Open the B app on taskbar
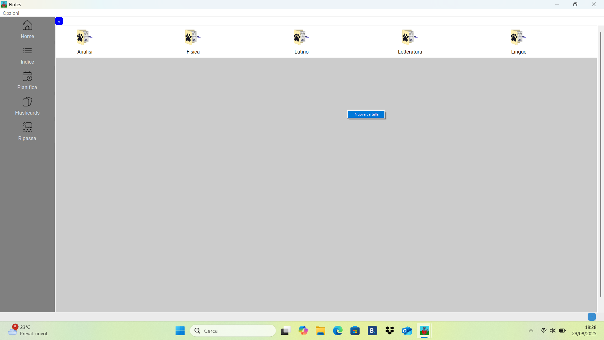The image size is (604, 340). pos(372,331)
